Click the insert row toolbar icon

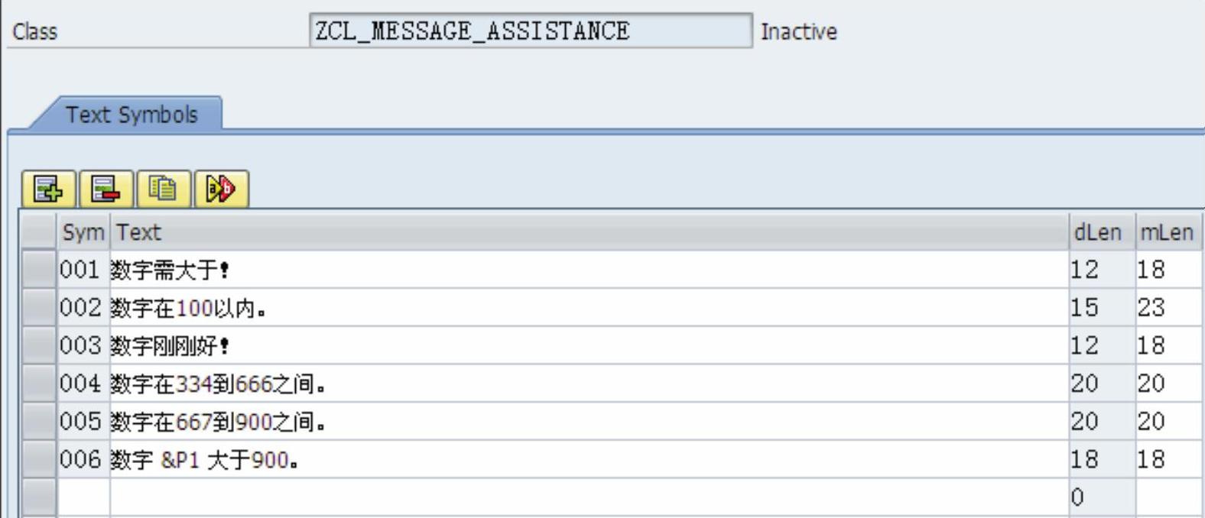(x=49, y=189)
